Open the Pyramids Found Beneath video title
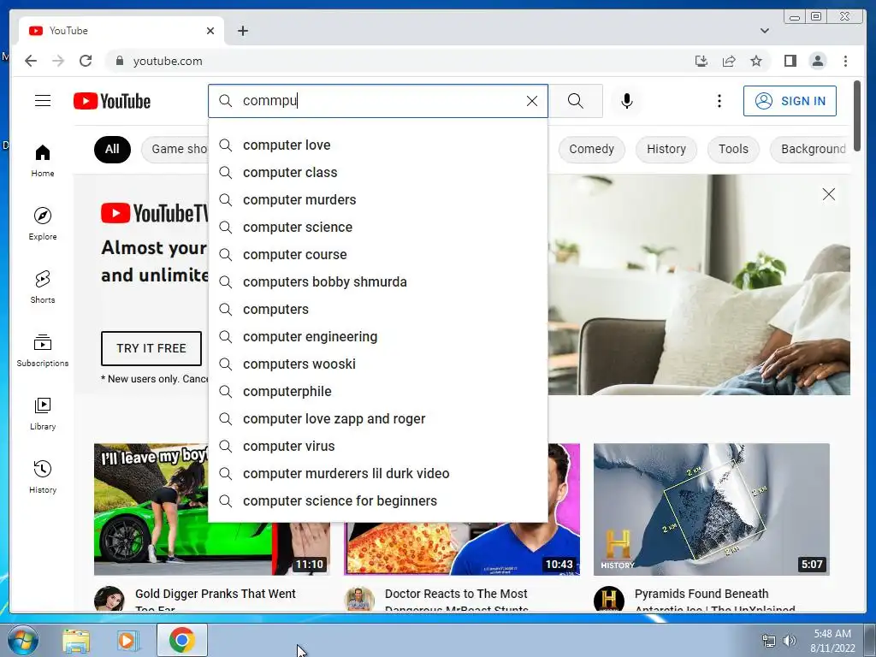This screenshot has width=876, height=657. pyautogui.click(x=715, y=600)
